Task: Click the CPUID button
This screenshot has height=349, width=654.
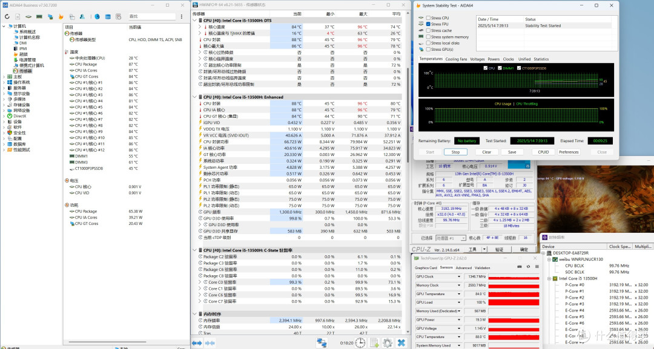Action: click(x=543, y=152)
